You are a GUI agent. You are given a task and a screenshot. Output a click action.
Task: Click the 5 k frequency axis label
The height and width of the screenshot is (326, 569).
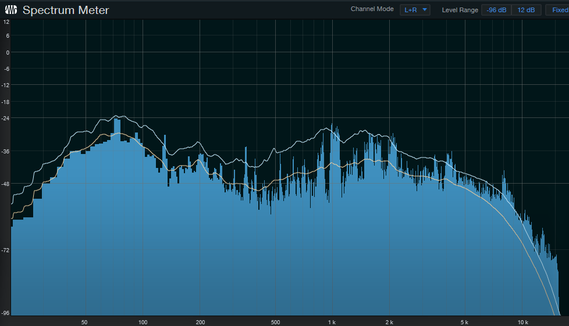click(465, 322)
